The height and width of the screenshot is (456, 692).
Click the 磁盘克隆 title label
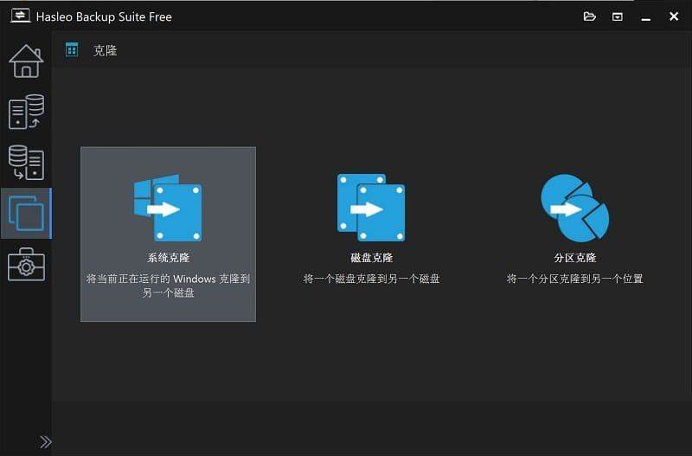coord(371,258)
